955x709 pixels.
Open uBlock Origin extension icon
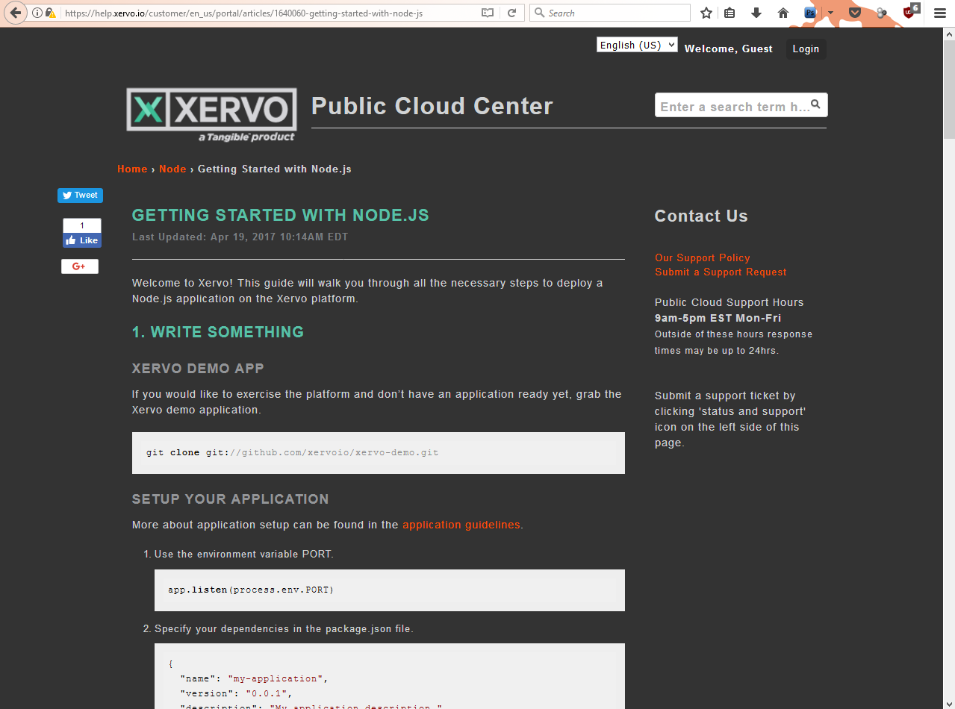point(909,11)
